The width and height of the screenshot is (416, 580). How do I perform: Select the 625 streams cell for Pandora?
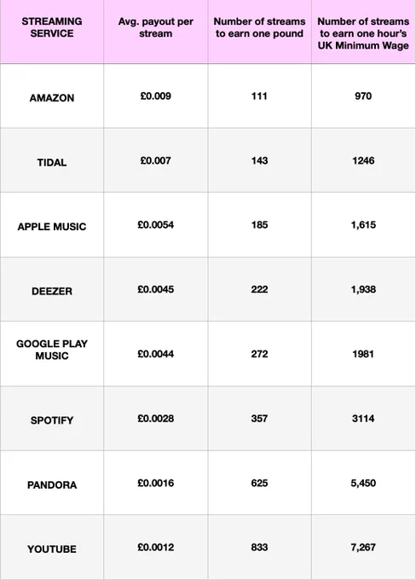[x=259, y=483]
